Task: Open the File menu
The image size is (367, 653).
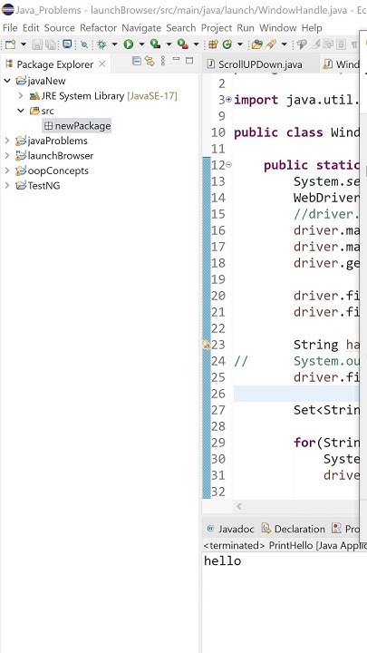Action: (x=10, y=28)
